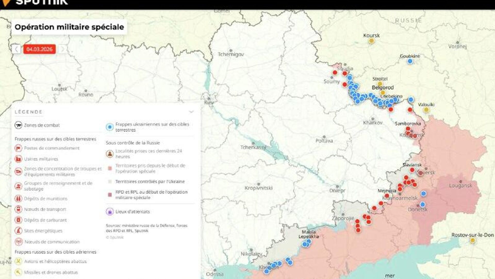The height and width of the screenshot is (279, 495).
Task: Click the Sites énergétiques legend icon
Action: click(18, 231)
